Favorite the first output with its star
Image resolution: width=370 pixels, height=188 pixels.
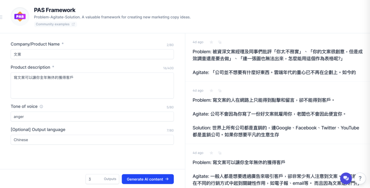click(211, 42)
